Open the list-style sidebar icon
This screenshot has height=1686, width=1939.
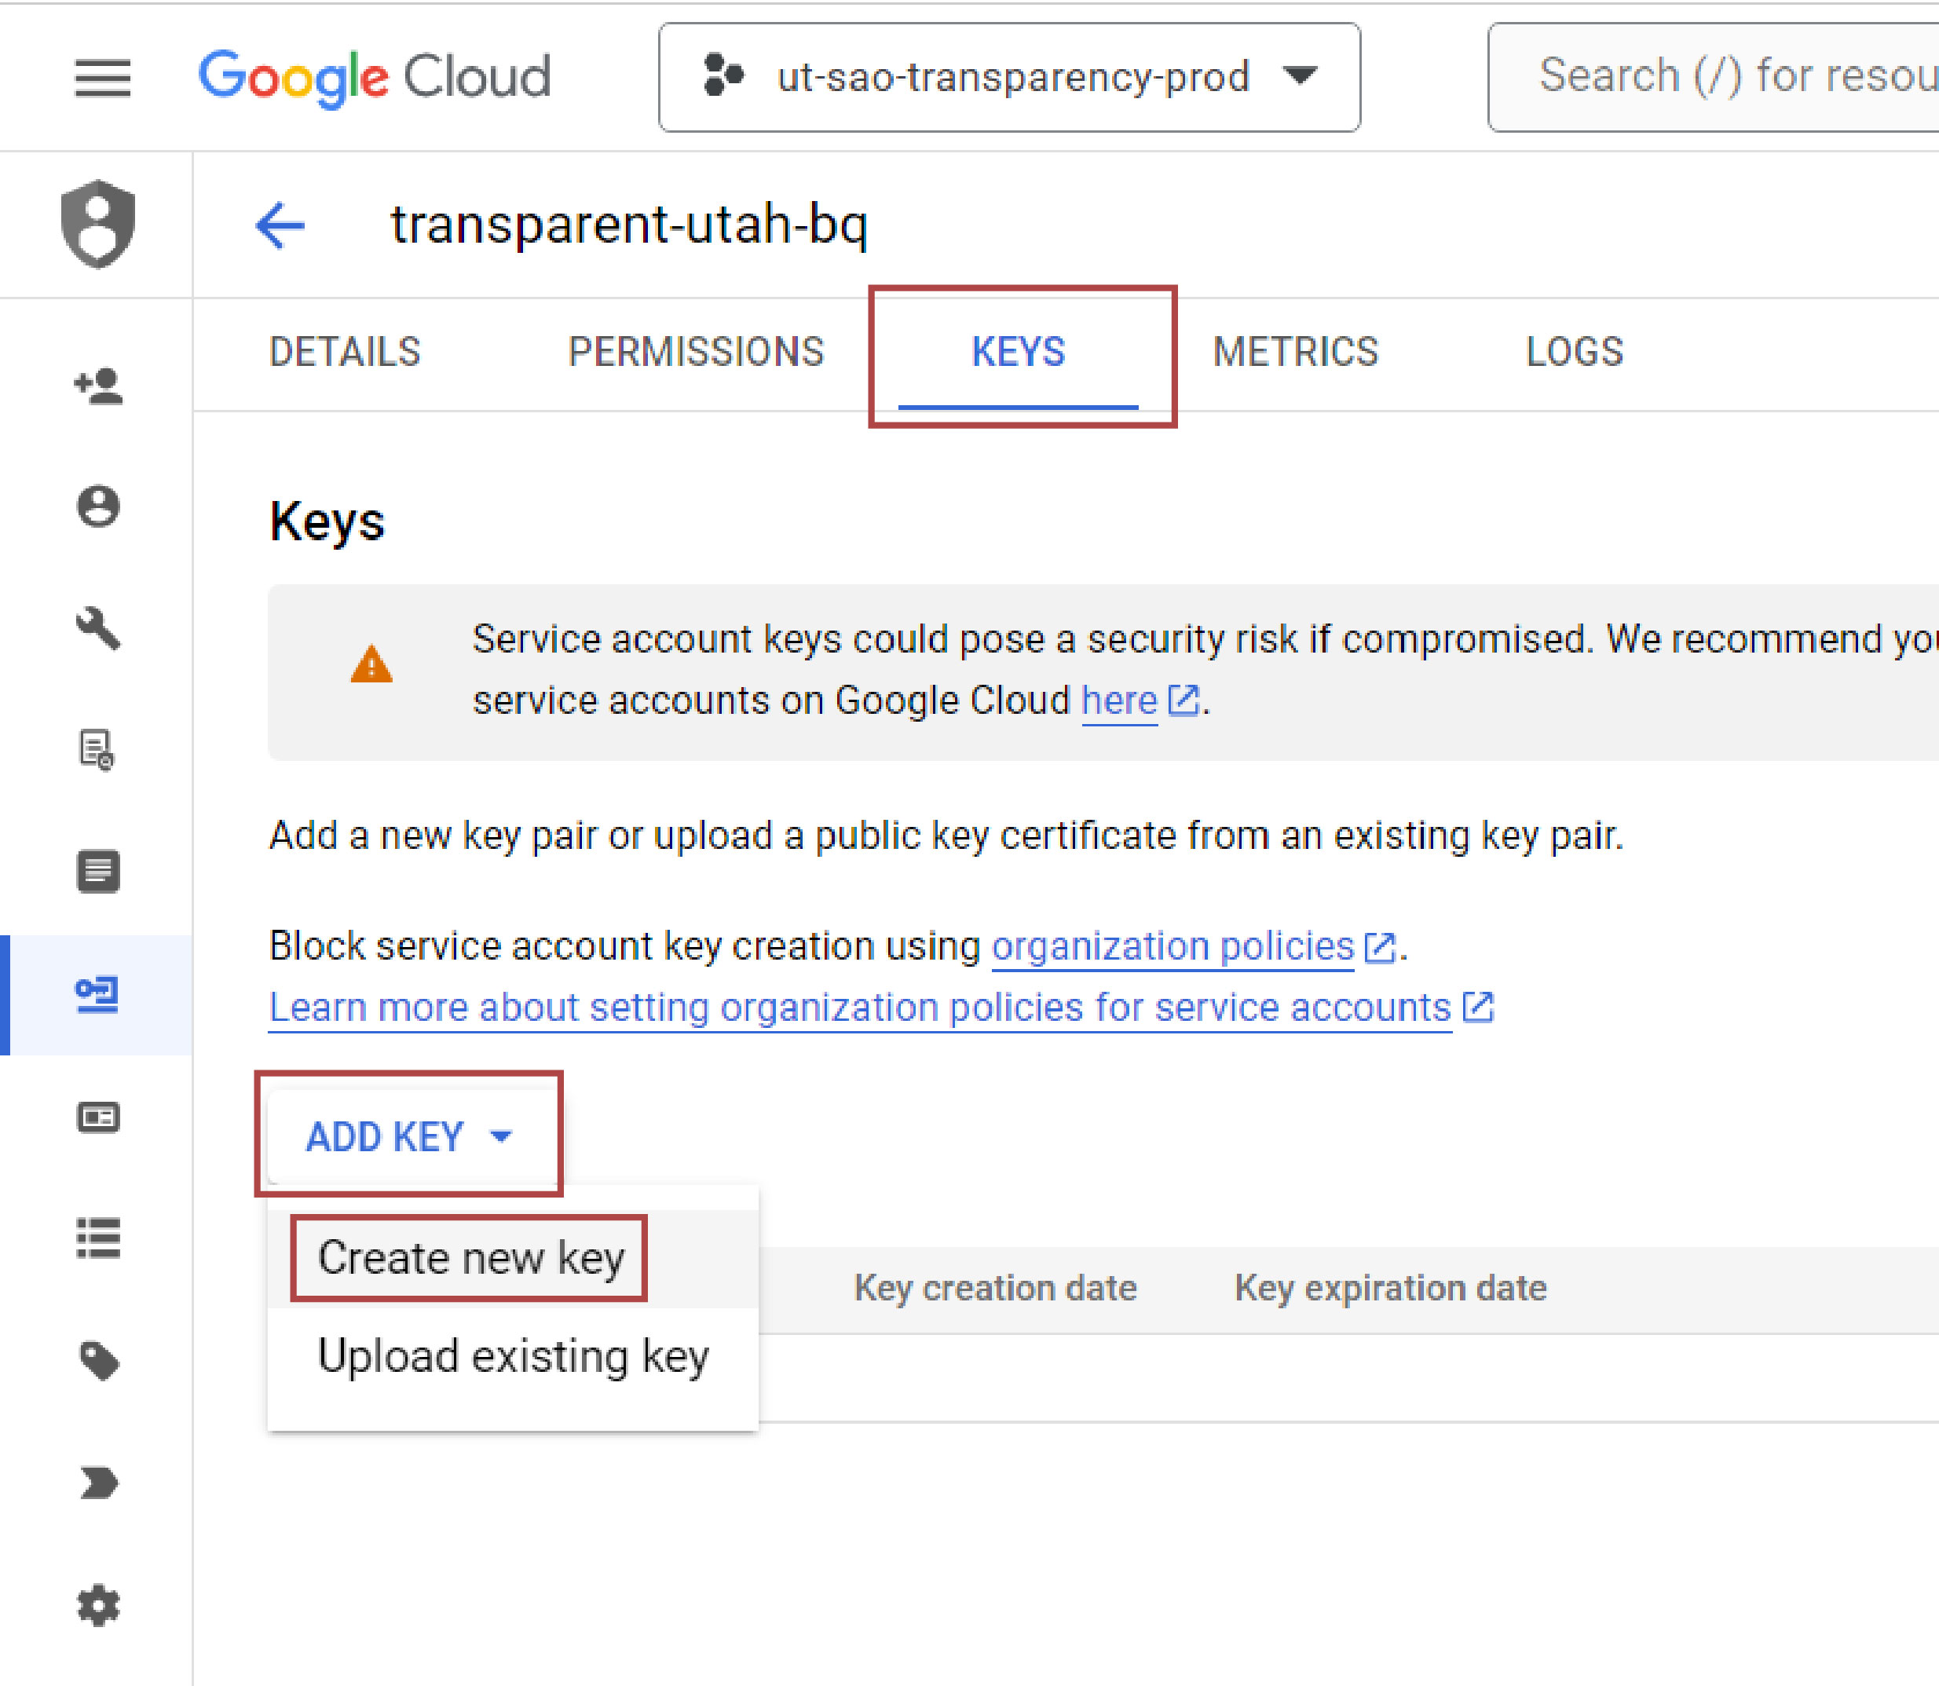[x=99, y=1238]
